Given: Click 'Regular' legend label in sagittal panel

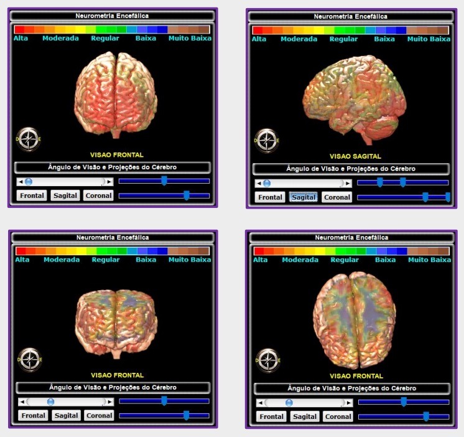Looking at the screenshot, I should pos(343,39).
